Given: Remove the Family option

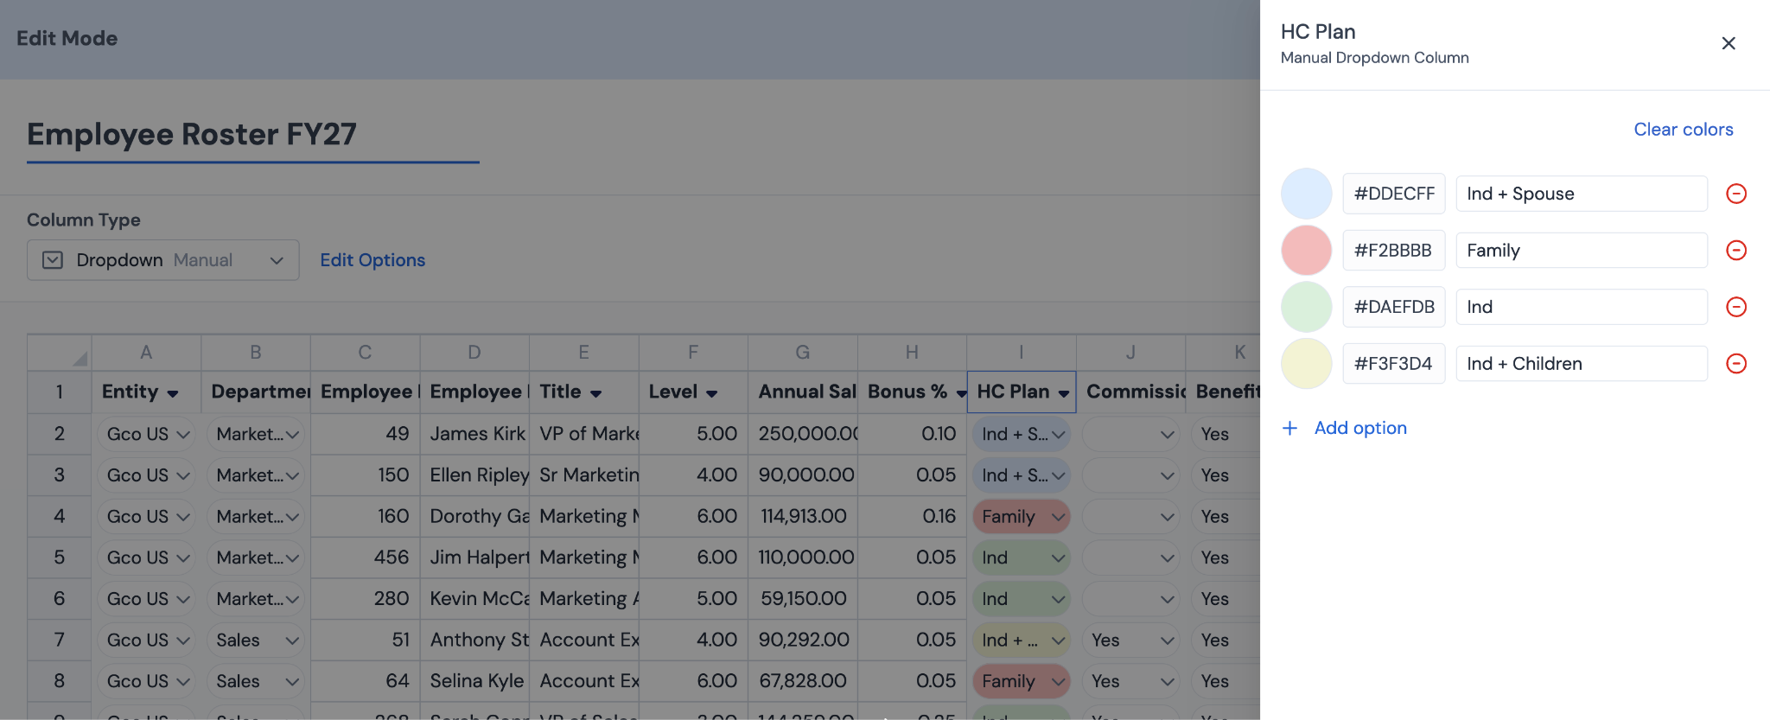Looking at the screenshot, I should pos(1736,251).
